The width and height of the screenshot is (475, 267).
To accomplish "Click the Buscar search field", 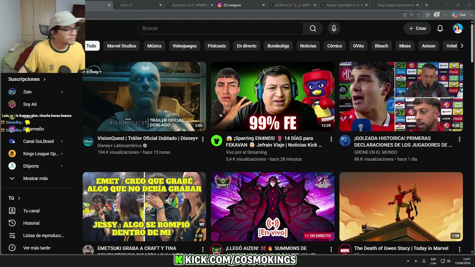I will click(x=220, y=28).
